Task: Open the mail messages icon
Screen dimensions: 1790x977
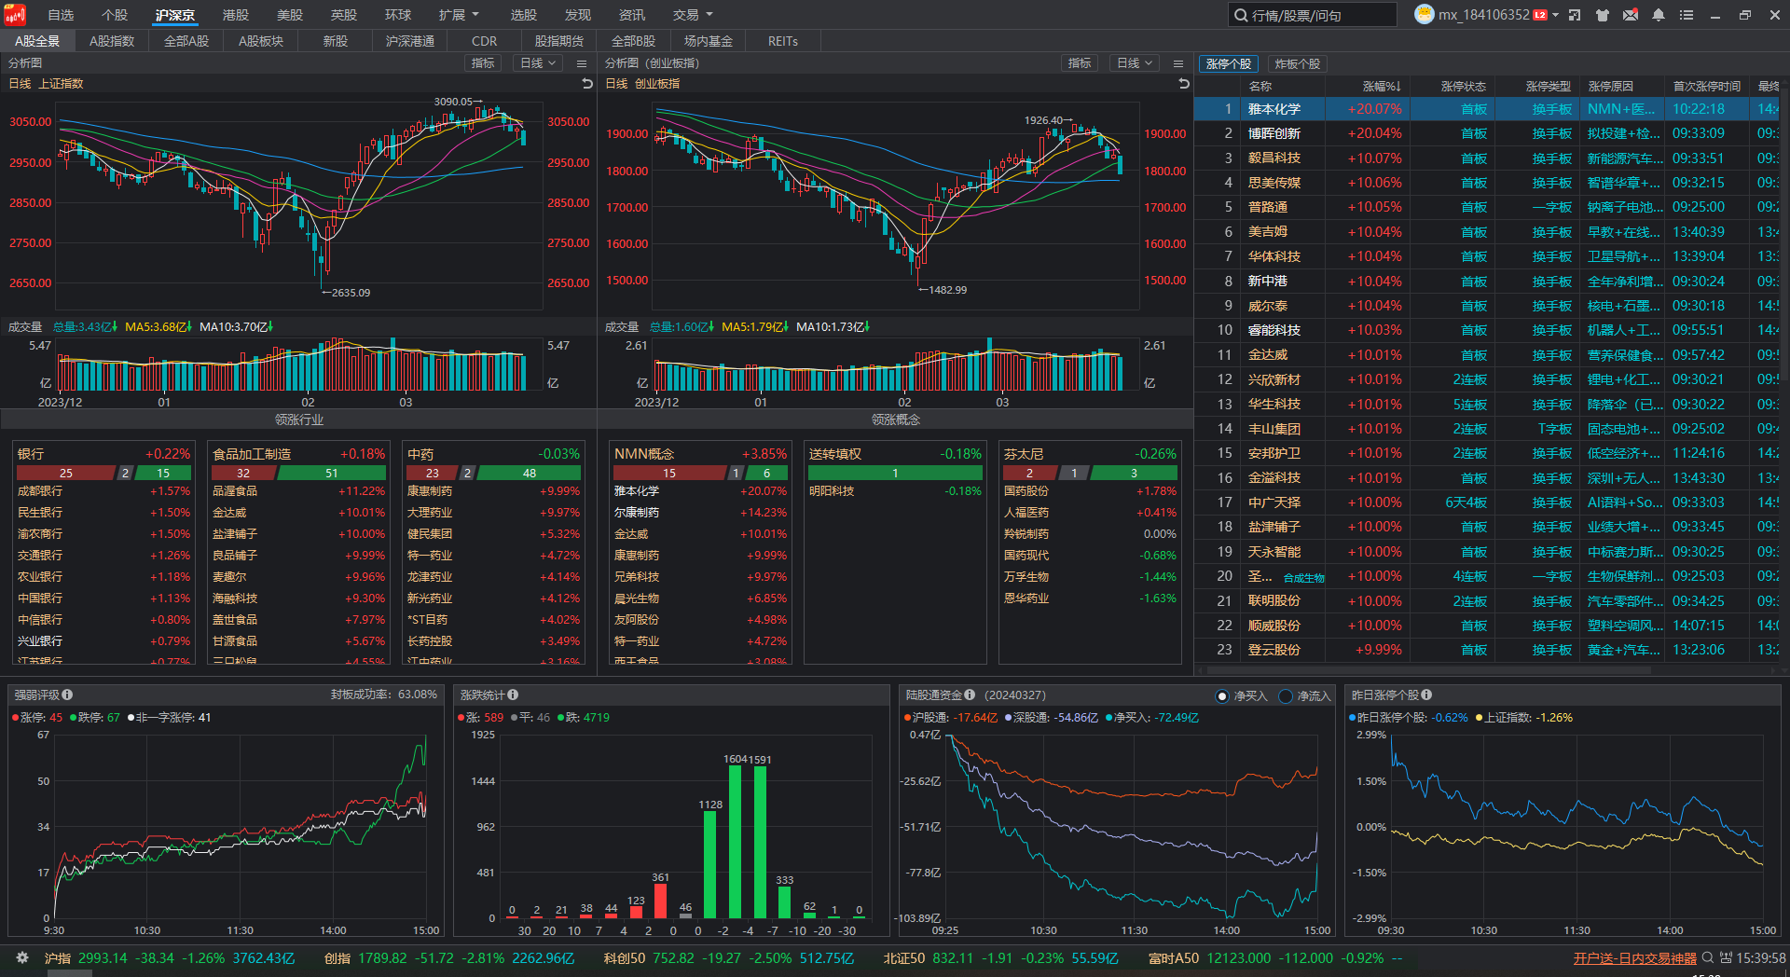Action: [1631, 15]
